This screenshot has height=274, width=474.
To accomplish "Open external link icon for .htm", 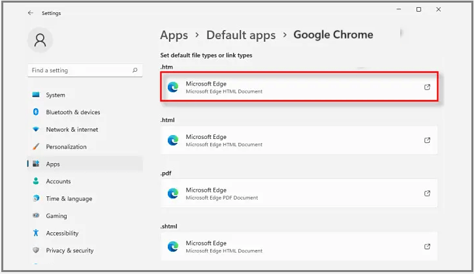I will click(427, 87).
